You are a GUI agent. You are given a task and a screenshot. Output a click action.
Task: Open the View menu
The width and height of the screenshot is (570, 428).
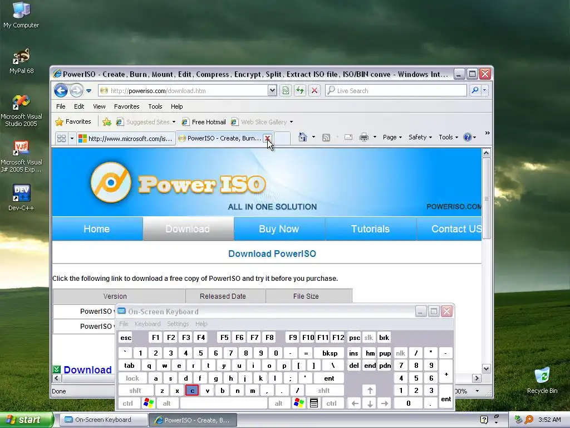click(x=99, y=106)
